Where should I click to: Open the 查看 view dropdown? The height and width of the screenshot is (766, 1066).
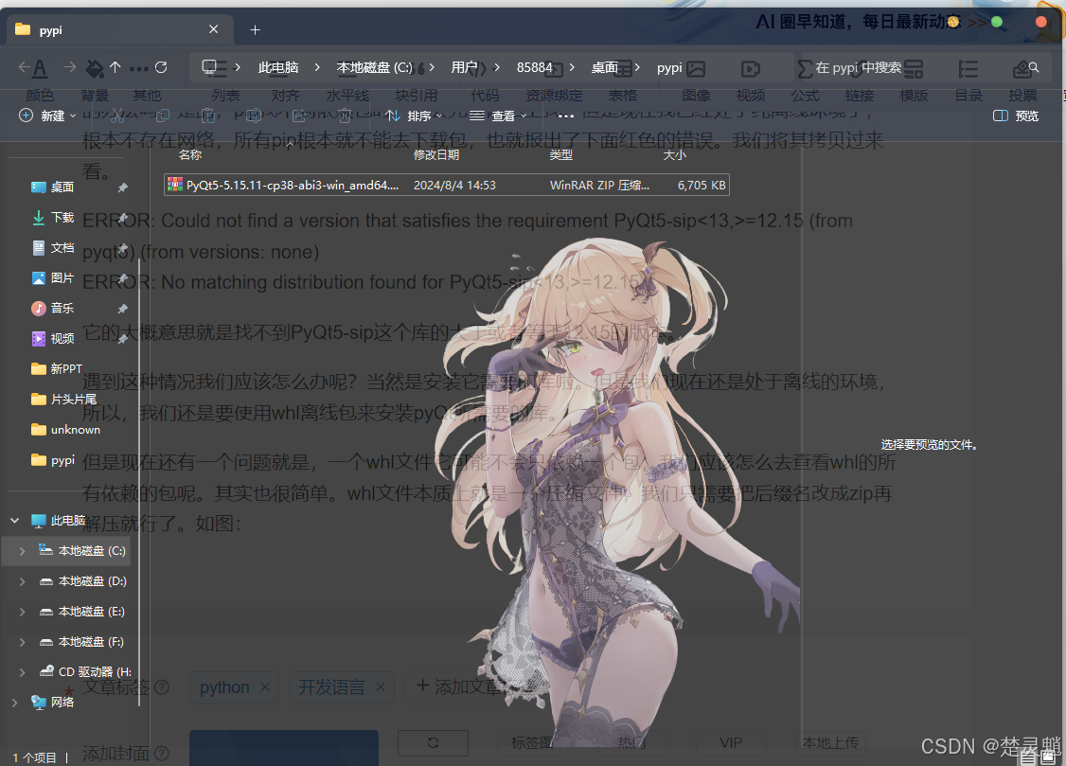click(x=498, y=116)
